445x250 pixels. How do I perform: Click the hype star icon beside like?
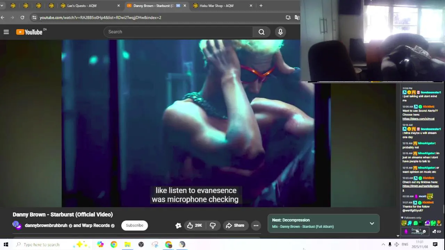click(x=178, y=226)
